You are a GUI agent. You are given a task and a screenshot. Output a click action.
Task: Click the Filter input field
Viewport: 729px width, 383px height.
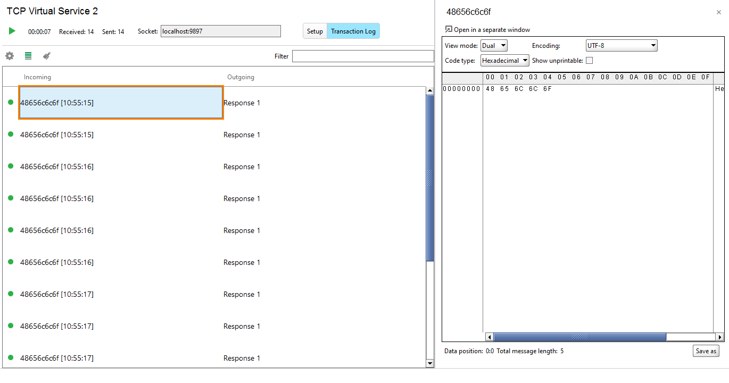[363, 55]
